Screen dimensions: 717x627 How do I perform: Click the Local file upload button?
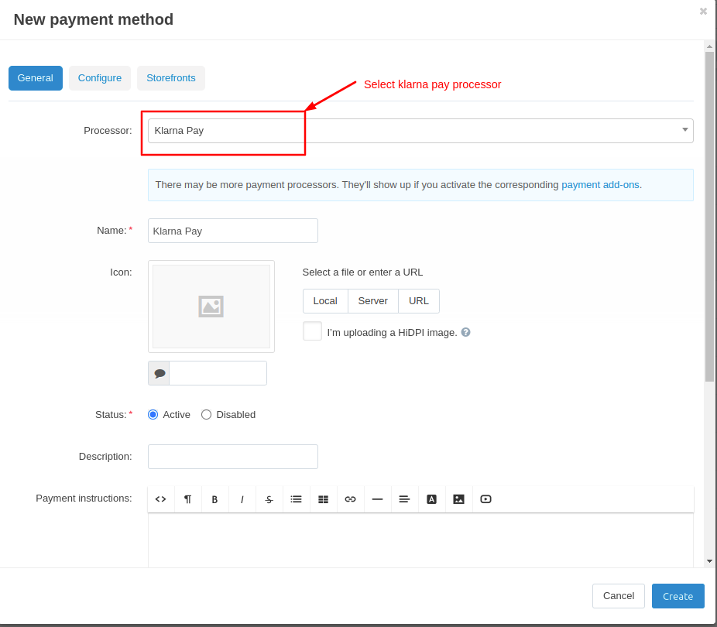tap(325, 301)
